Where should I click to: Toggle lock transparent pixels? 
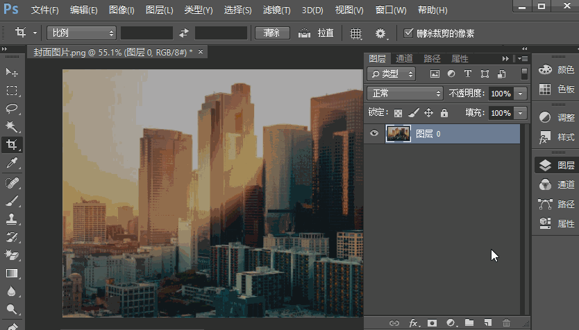click(398, 113)
